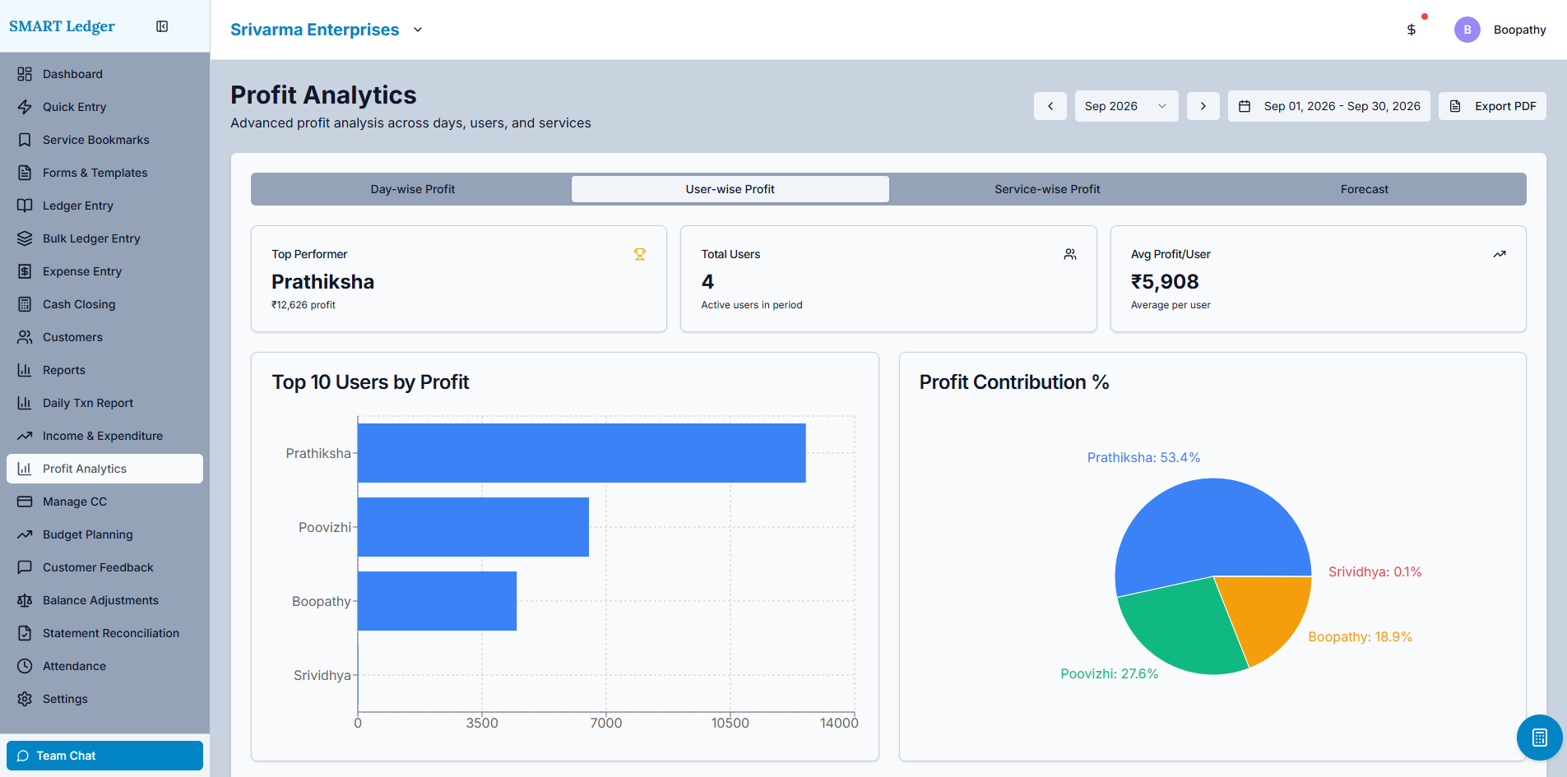The height and width of the screenshot is (777, 1567).
Task: Select the User-wise Profit tab
Action: tap(730, 189)
